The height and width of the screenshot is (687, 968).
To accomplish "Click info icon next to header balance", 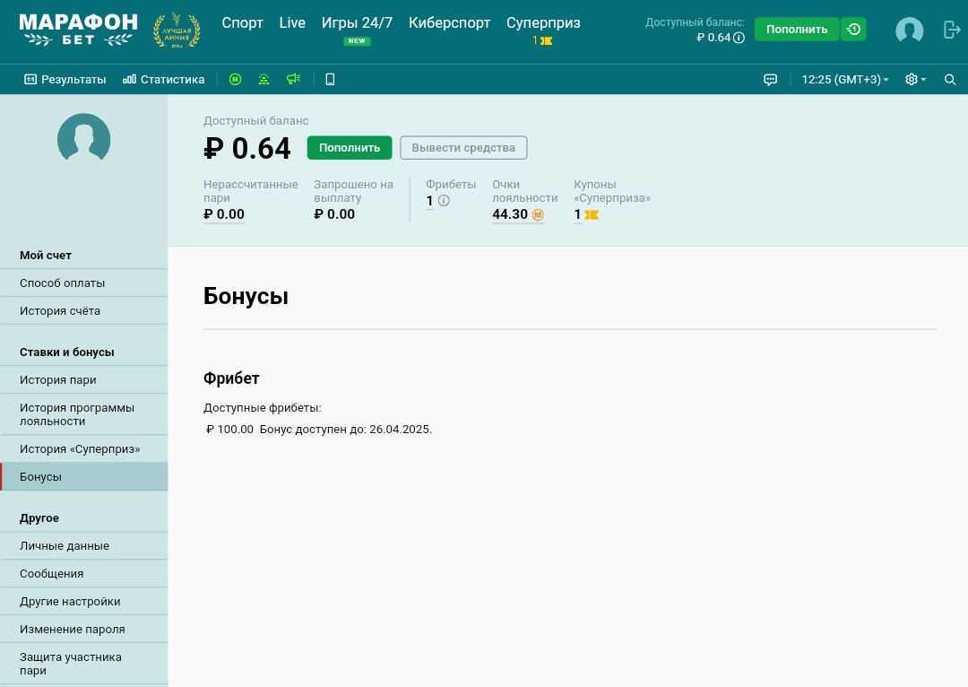I will pos(739,38).
